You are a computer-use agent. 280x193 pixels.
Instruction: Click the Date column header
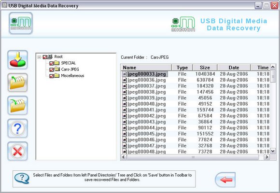(234, 68)
